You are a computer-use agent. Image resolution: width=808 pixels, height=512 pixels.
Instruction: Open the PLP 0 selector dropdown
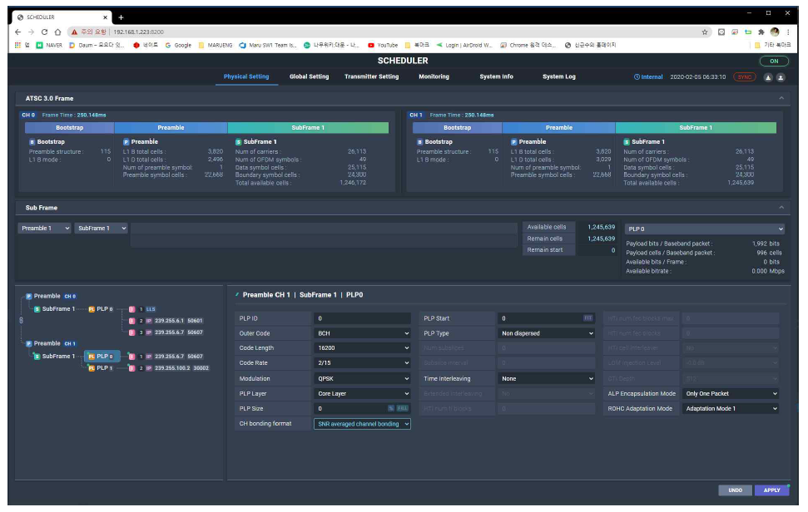[x=705, y=229]
